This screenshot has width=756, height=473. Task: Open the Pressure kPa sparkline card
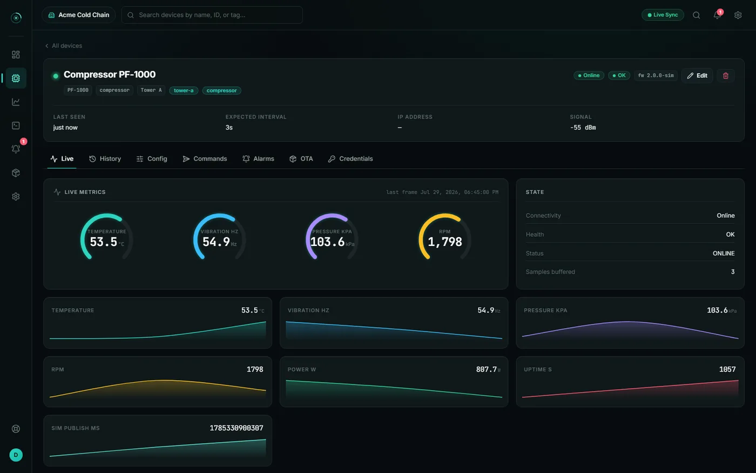click(630, 323)
